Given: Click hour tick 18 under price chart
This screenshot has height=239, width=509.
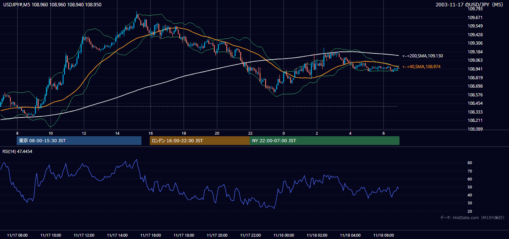Looking at the screenshot, I should [184, 133].
